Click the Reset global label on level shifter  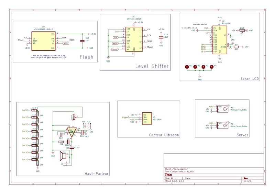[x=115, y=49]
